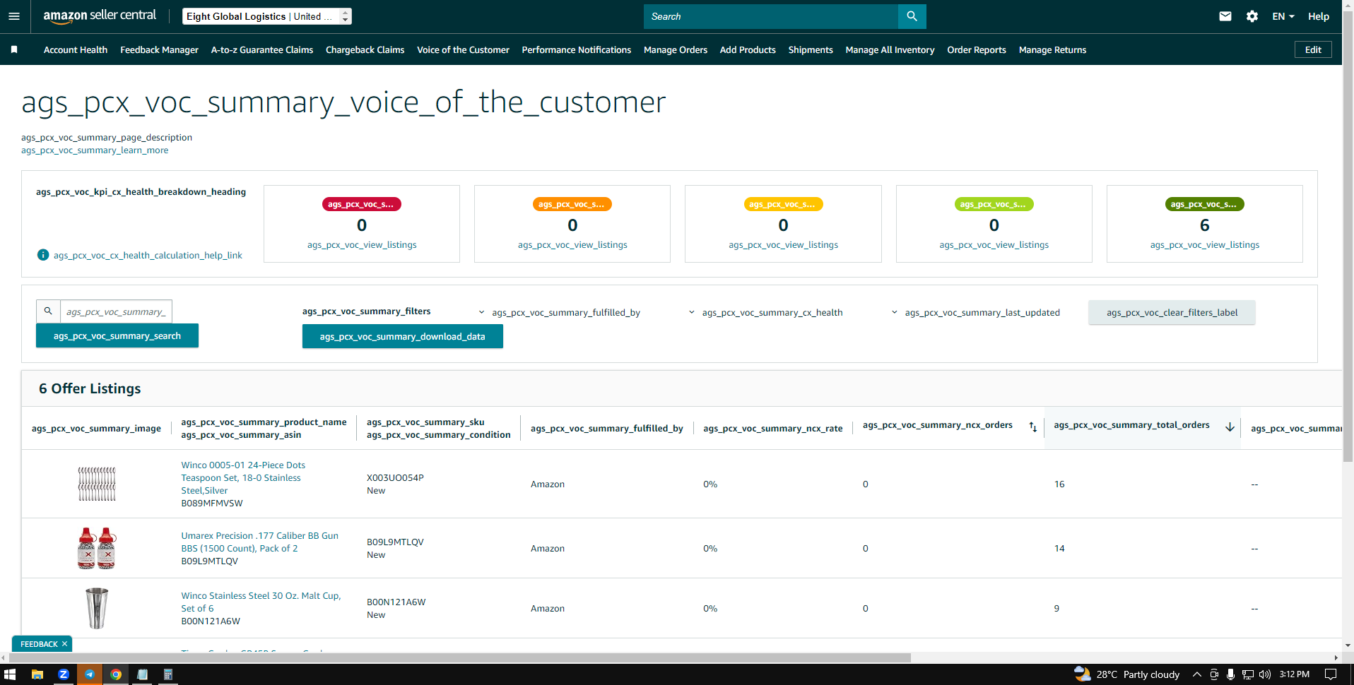Click the Edit button in the navigation bar

coord(1313,49)
